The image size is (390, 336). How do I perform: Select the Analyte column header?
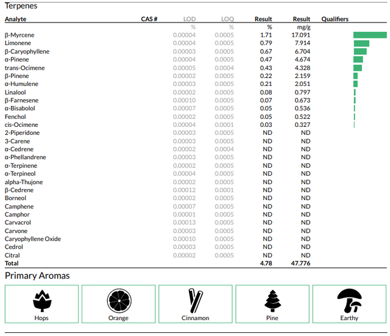[x=15, y=19]
